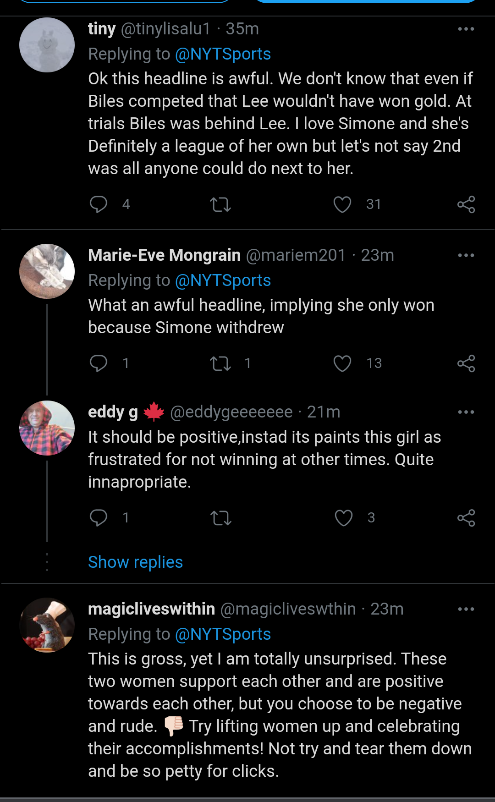Reply to eddy g's tweet
This screenshot has height=802, width=495.
tap(99, 518)
